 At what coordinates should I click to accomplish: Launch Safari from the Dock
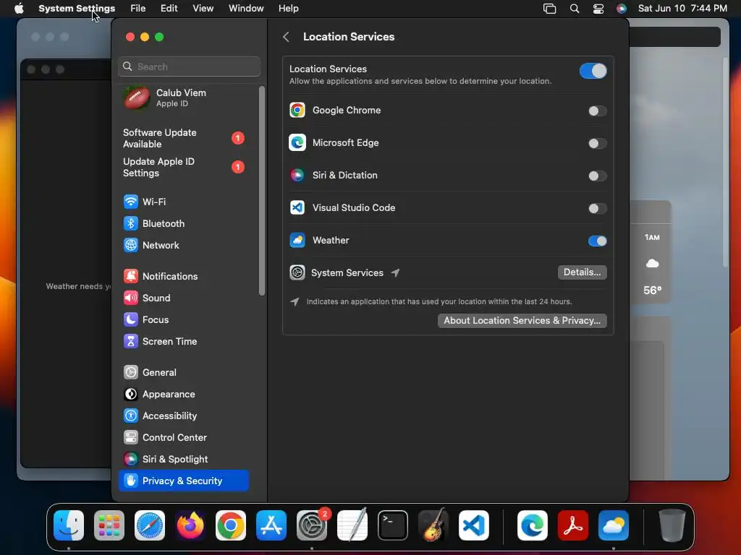[x=150, y=525]
